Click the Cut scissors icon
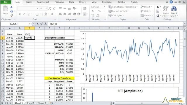Screen dimensions: 187x105 pyautogui.click(x=11, y=7)
